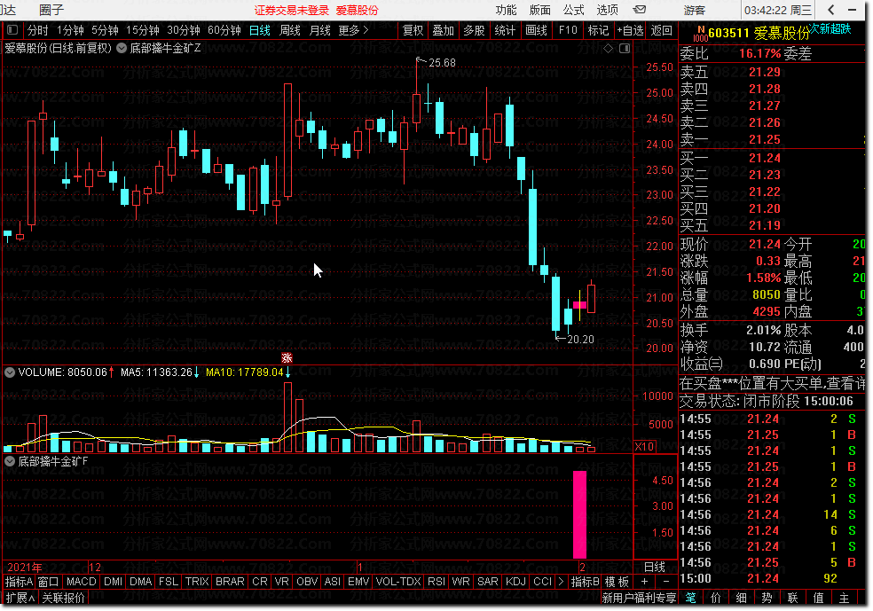Open 模板 template tab

coord(617,582)
